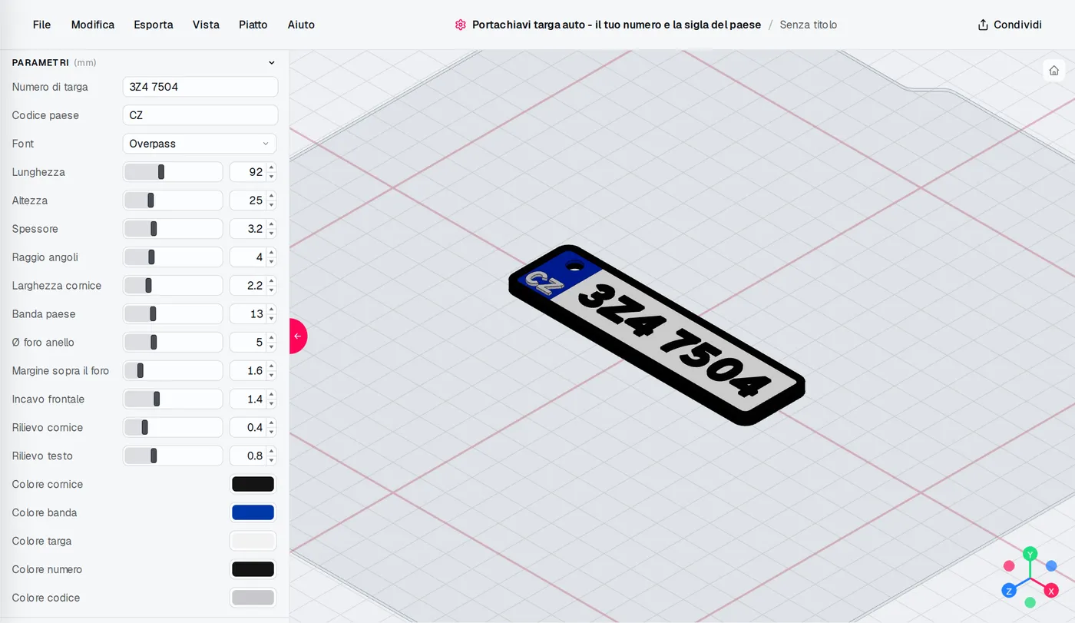Image resolution: width=1075 pixels, height=623 pixels.
Task: Click the Spessore slider
Action: 173,229
